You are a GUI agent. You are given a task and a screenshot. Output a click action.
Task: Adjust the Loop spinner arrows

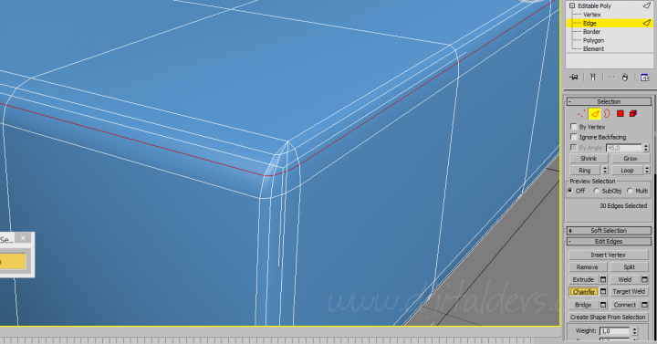tap(647, 170)
